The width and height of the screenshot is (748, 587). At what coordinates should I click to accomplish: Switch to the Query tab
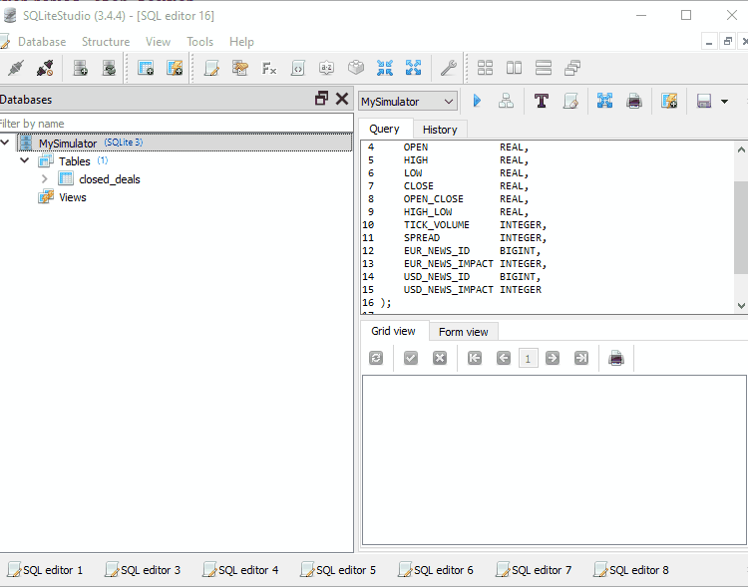(x=384, y=129)
